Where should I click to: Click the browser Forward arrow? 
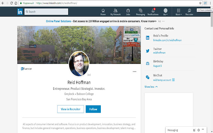click(x=7, y=3)
